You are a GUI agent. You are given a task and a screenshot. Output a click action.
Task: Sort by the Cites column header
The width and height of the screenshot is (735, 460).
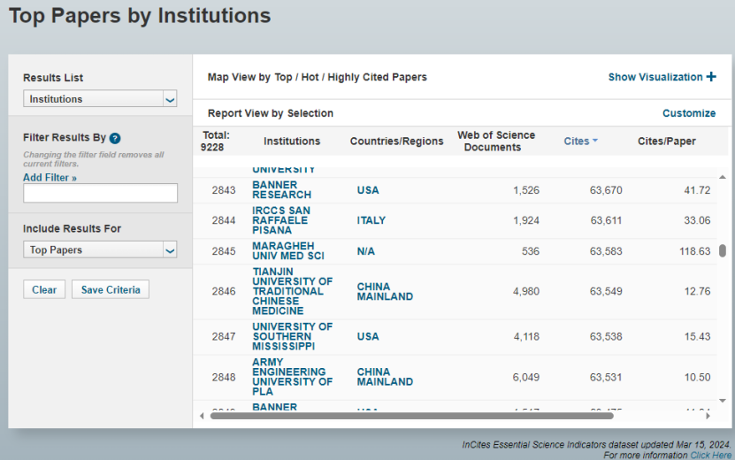point(576,141)
